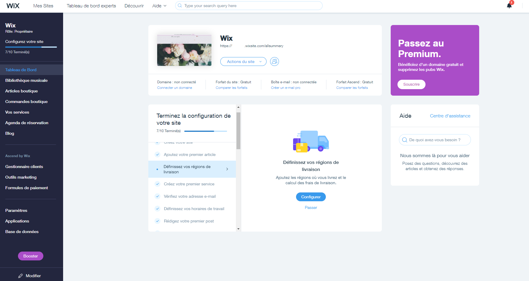Image resolution: width=529 pixels, height=281 pixels.
Task: Click the invite contributors icon next to Actions du site
Action: point(275,61)
